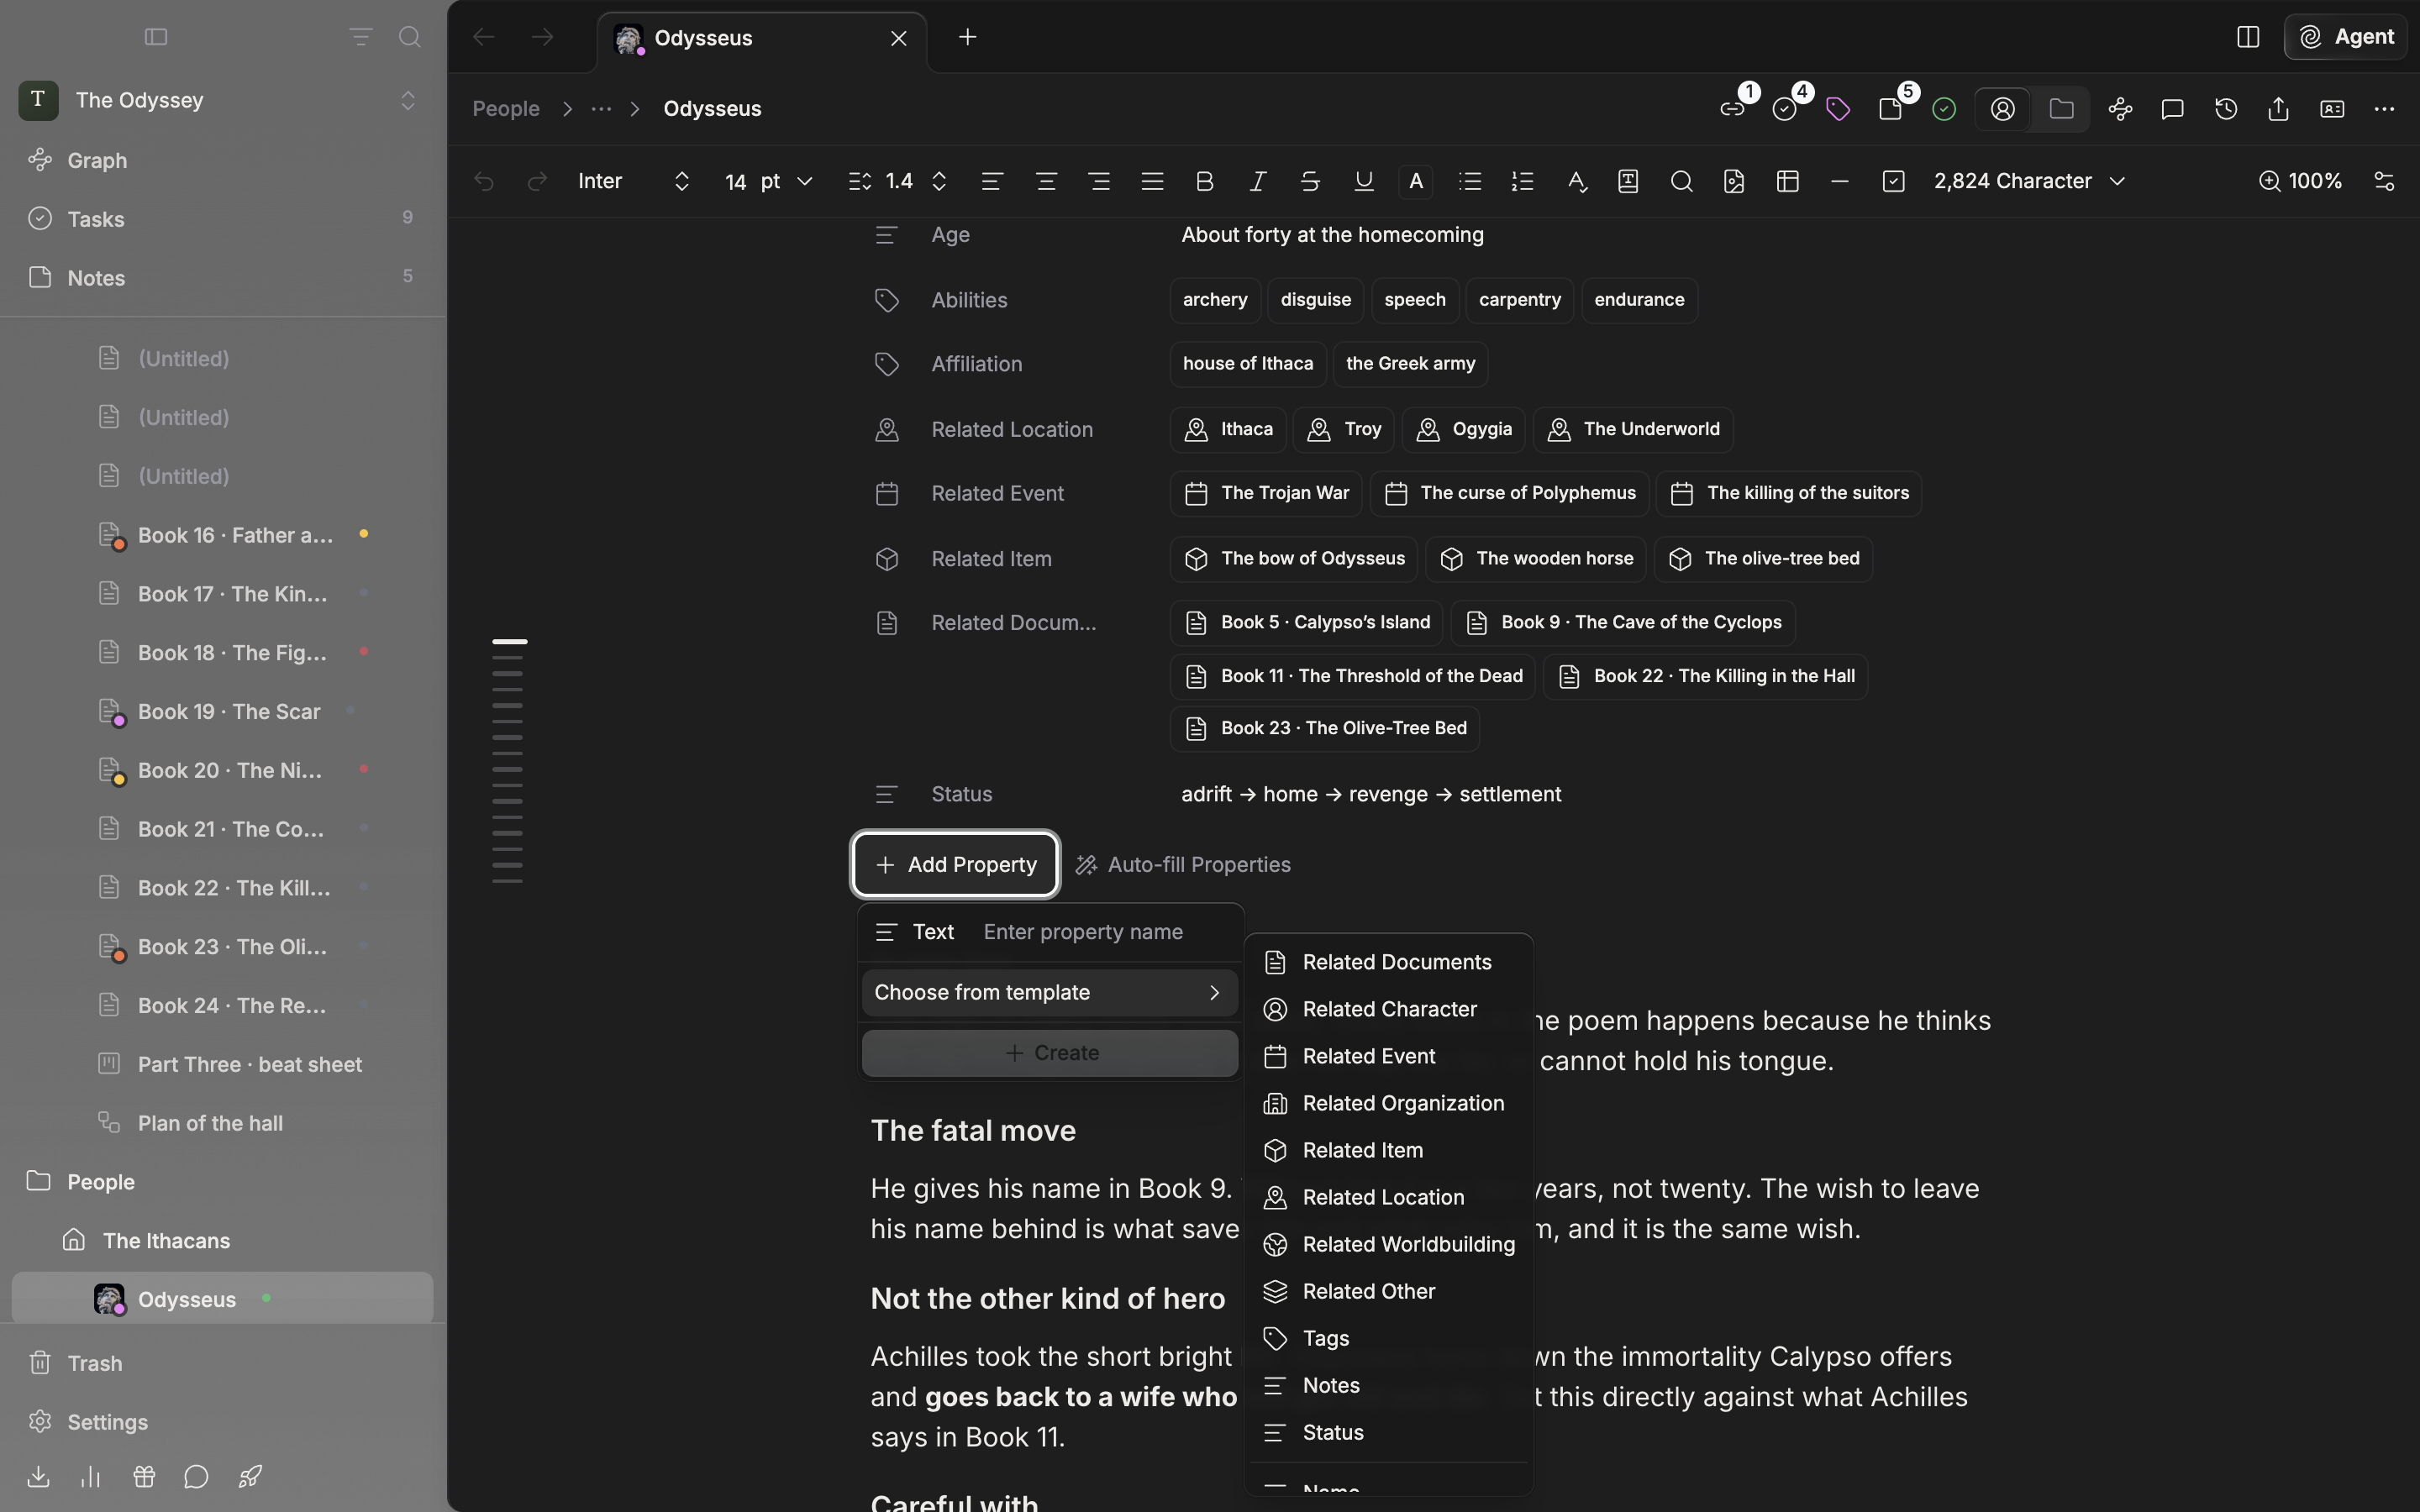
Task: Select Related Documents template
Action: [1388, 962]
